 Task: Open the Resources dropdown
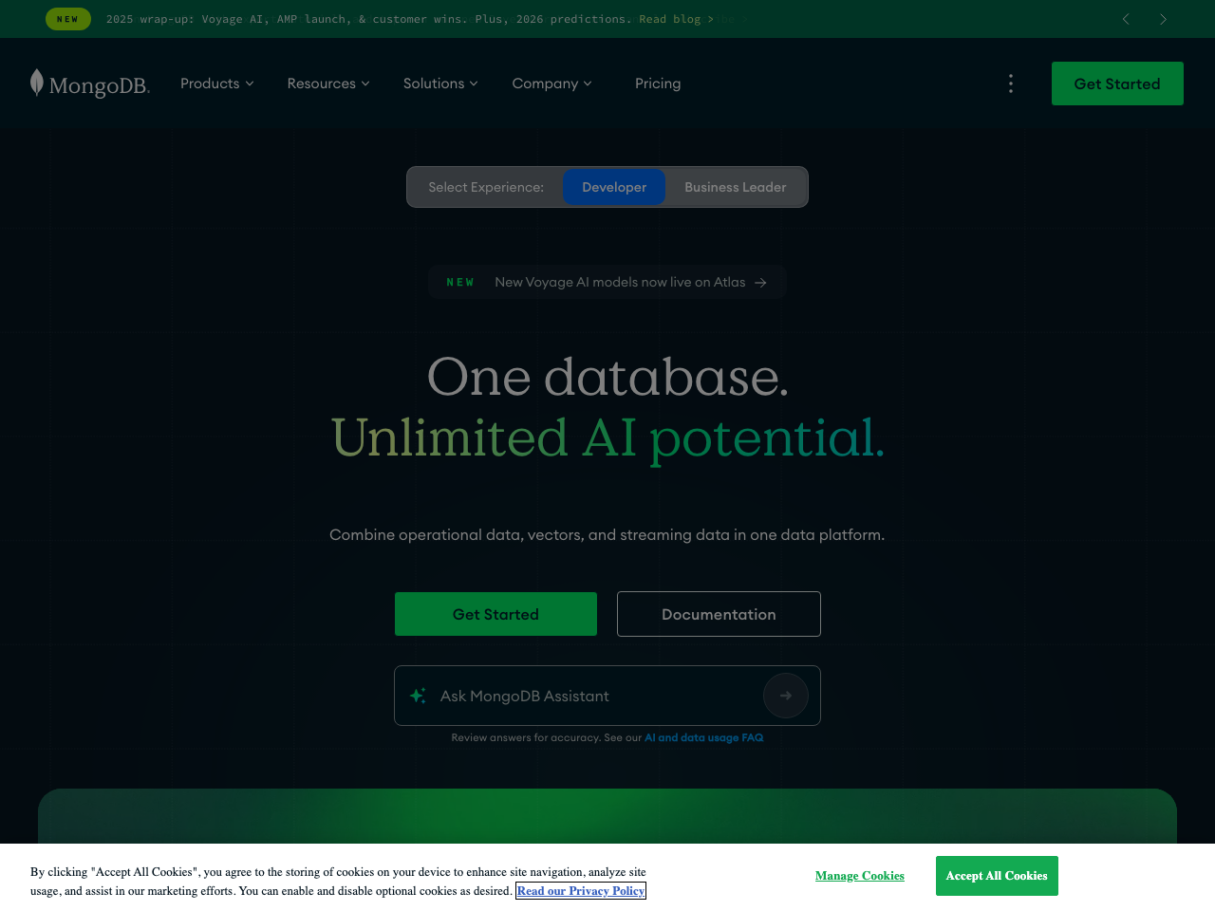[x=327, y=84]
